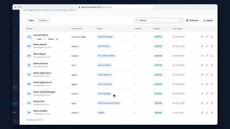
Task: Edit pencil icon for Demo Admin row
Action: point(207,46)
